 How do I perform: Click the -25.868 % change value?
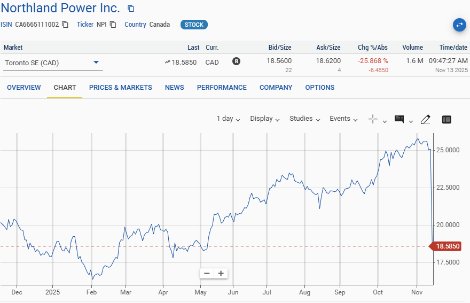373,61
